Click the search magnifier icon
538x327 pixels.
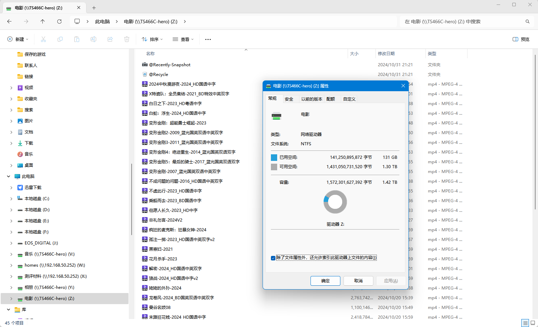(527, 21)
